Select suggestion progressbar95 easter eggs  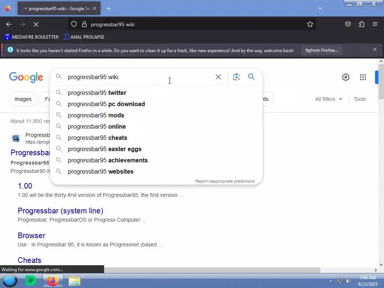(x=156, y=149)
